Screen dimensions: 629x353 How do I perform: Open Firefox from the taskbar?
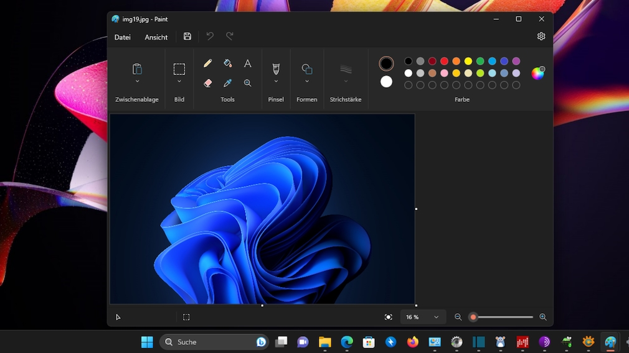(x=412, y=342)
